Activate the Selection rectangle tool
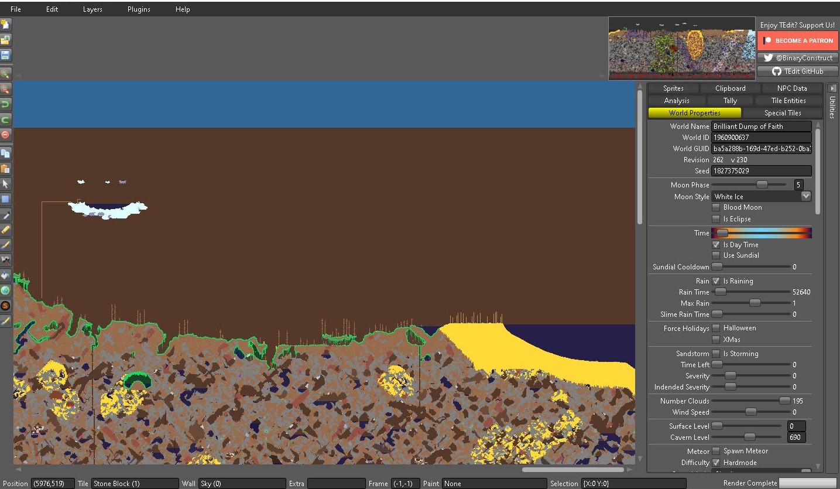This screenshot has height=489, width=840. tap(7, 199)
